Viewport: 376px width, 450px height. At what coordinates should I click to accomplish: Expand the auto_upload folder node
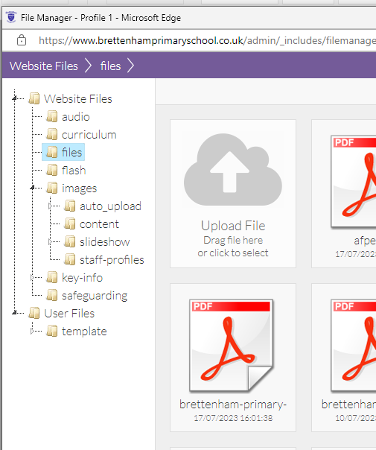point(50,206)
